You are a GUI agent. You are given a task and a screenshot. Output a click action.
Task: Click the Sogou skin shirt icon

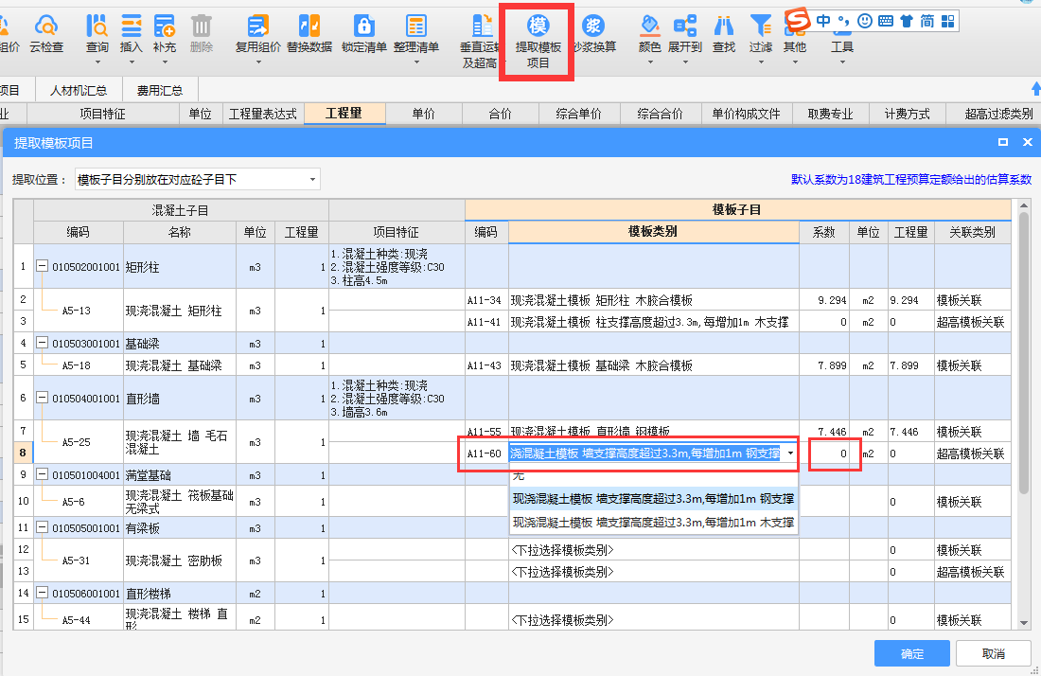(907, 21)
